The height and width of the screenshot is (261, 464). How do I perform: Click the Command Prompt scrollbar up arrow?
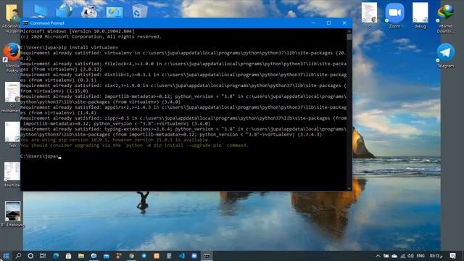pos(349,31)
